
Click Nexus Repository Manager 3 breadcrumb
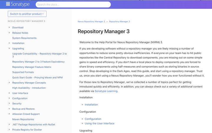click(x=91, y=21)
